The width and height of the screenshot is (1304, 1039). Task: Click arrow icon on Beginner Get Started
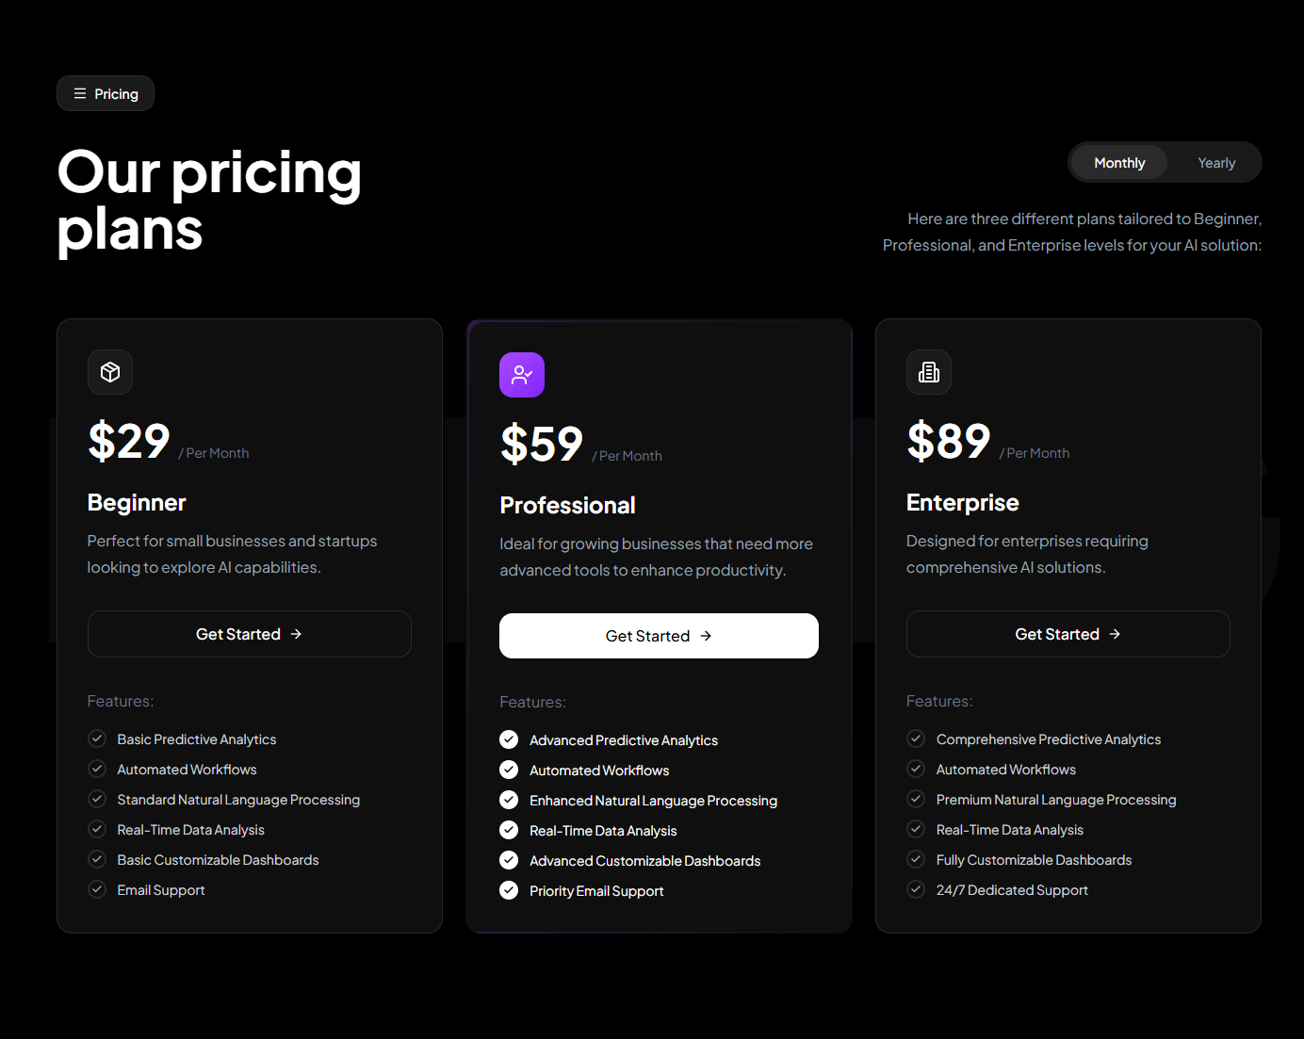(296, 634)
